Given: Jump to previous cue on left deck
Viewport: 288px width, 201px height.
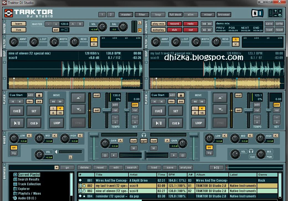Looking at the screenshot, I should [13, 101].
